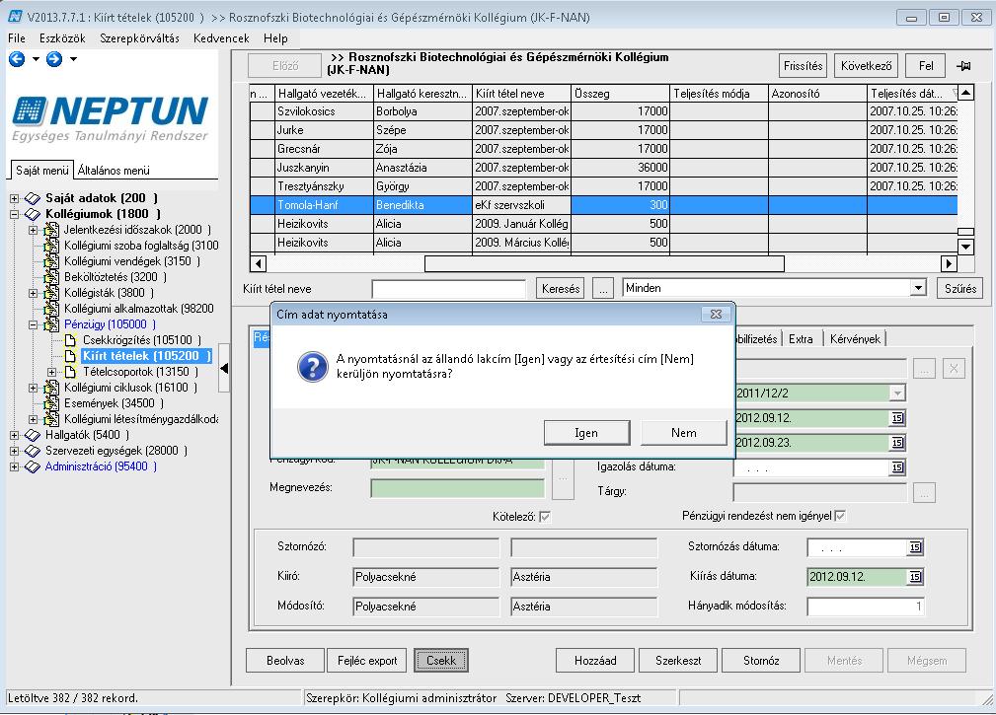Open the Szerepkörváltás menu
996x715 pixels.
(140, 38)
